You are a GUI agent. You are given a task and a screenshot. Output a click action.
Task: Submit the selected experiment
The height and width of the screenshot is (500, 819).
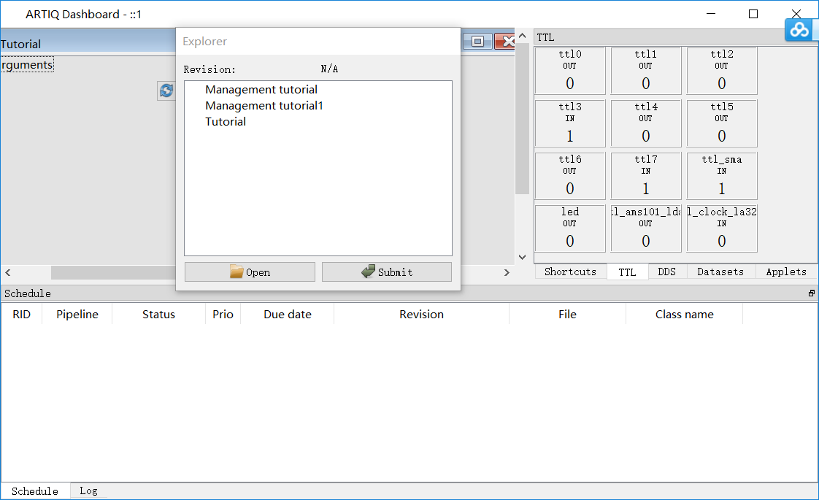pyautogui.click(x=387, y=272)
